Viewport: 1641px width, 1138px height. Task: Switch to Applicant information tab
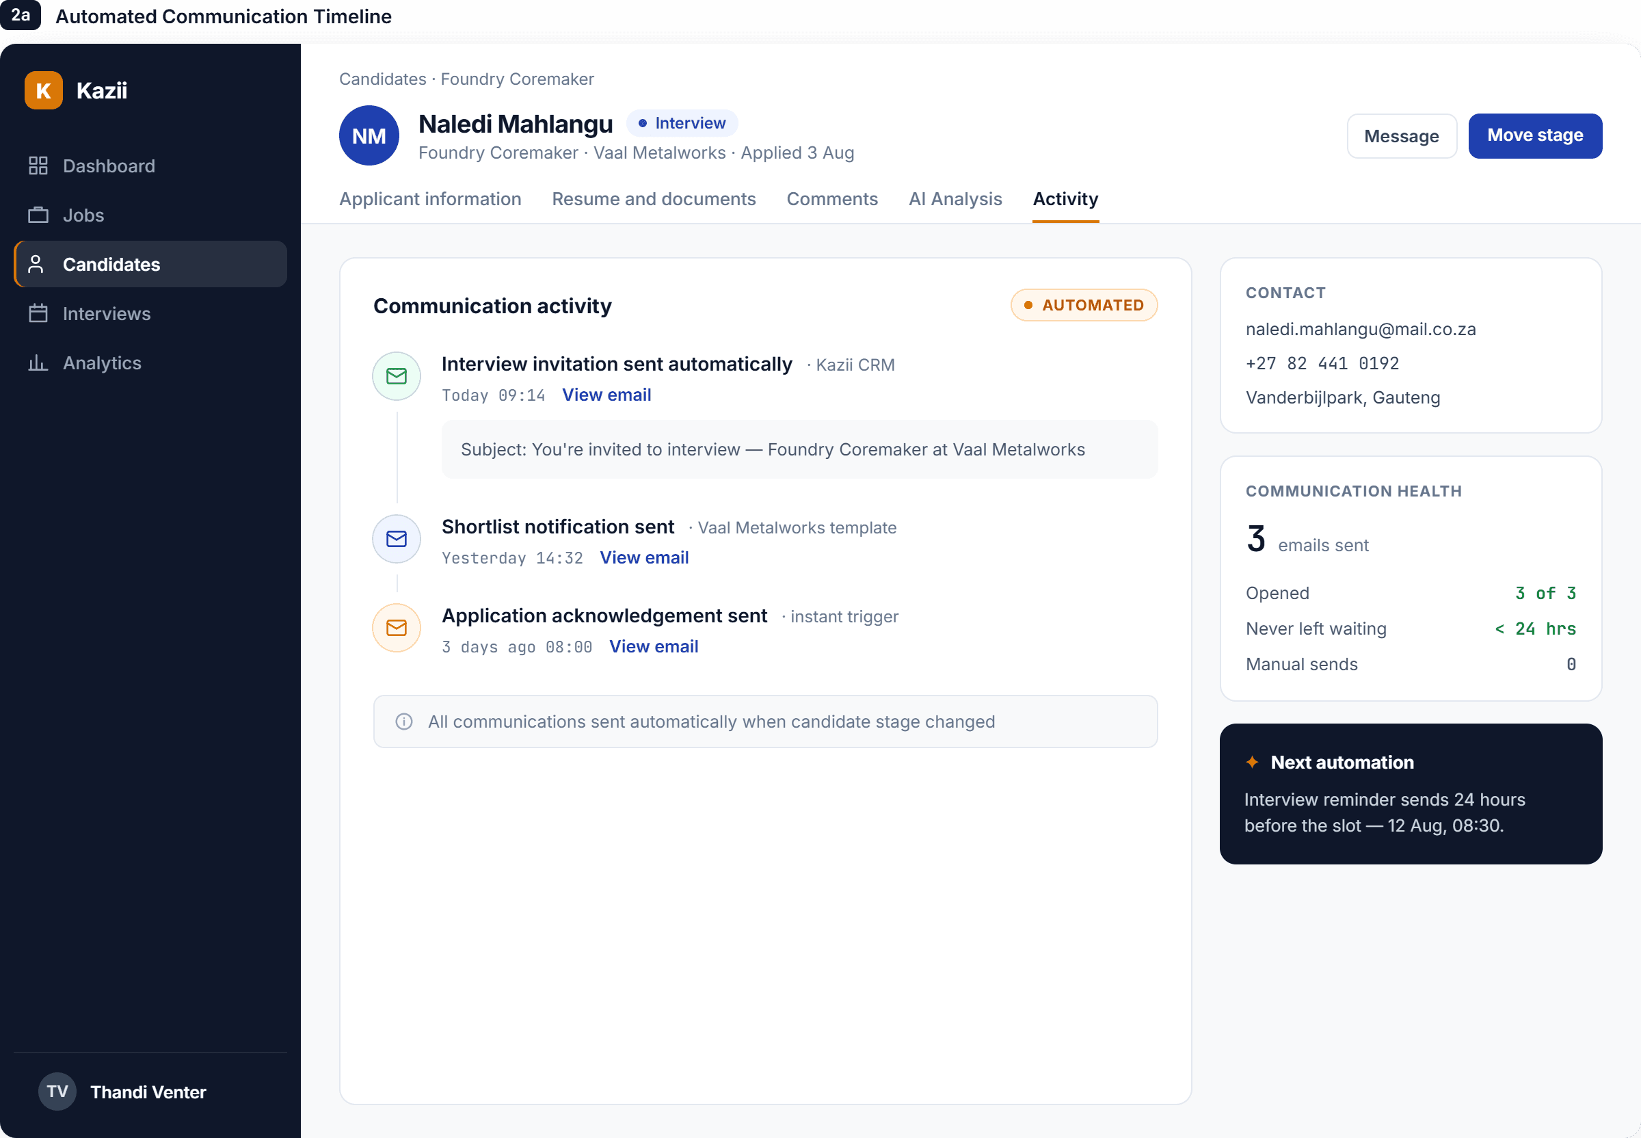point(431,199)
